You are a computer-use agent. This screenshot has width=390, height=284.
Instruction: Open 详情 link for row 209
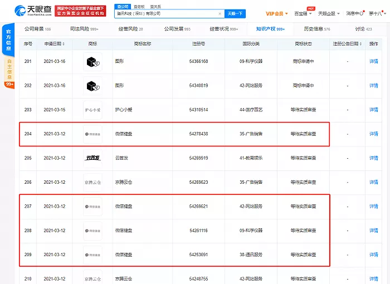click(374, 254)
